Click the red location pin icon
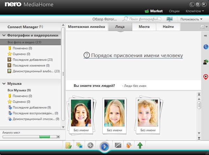The height and width of the screenshot is (155, 209). coord(206,77)
